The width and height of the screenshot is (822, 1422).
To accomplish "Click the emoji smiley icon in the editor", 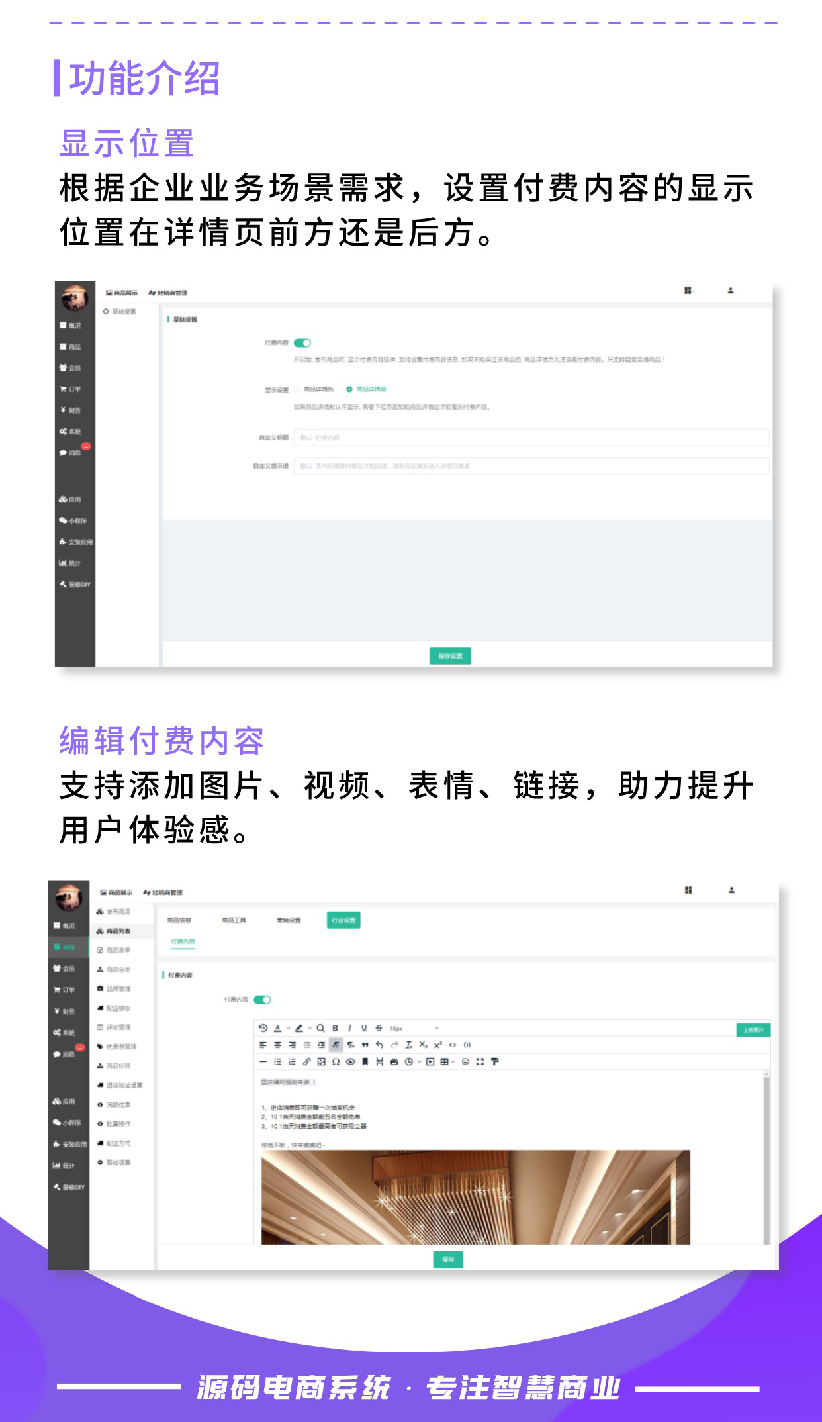I will [465, 1062].
